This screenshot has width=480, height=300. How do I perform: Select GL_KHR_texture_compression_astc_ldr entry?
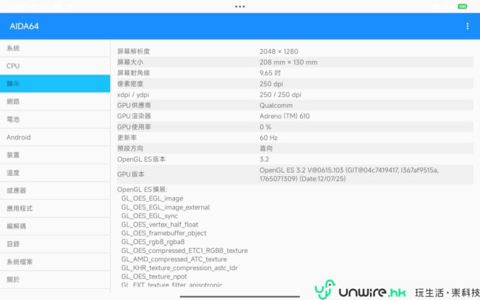179,268
